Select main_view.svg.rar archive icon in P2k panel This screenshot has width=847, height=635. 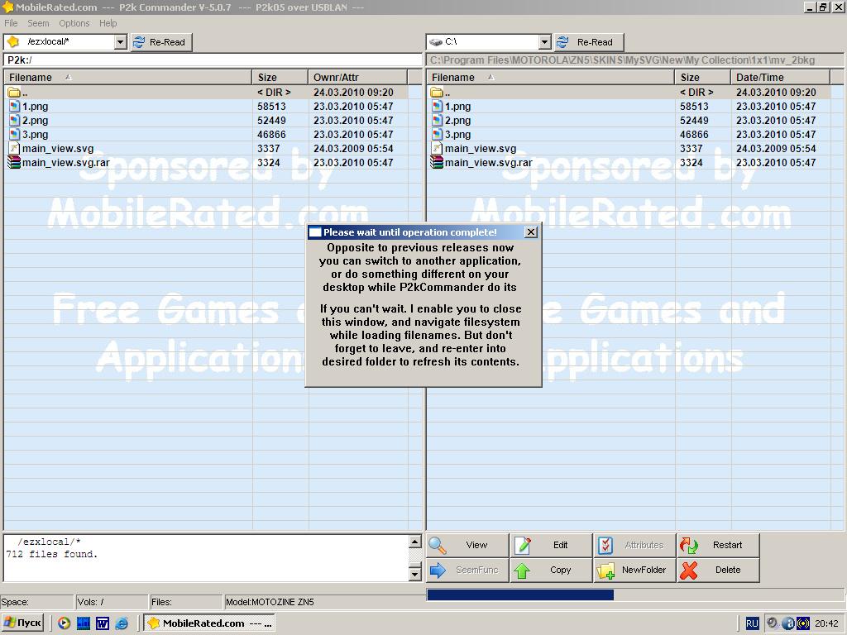(x=14, y=163)
